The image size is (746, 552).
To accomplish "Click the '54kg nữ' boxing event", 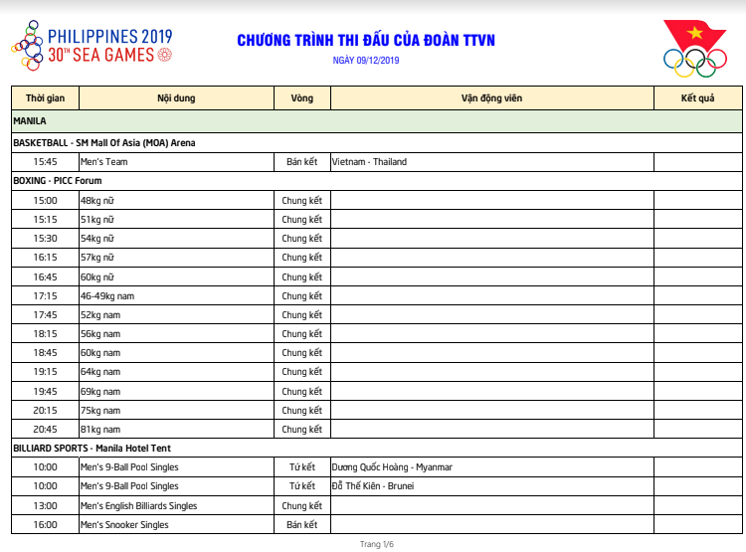I will click(x=176, y=239).
